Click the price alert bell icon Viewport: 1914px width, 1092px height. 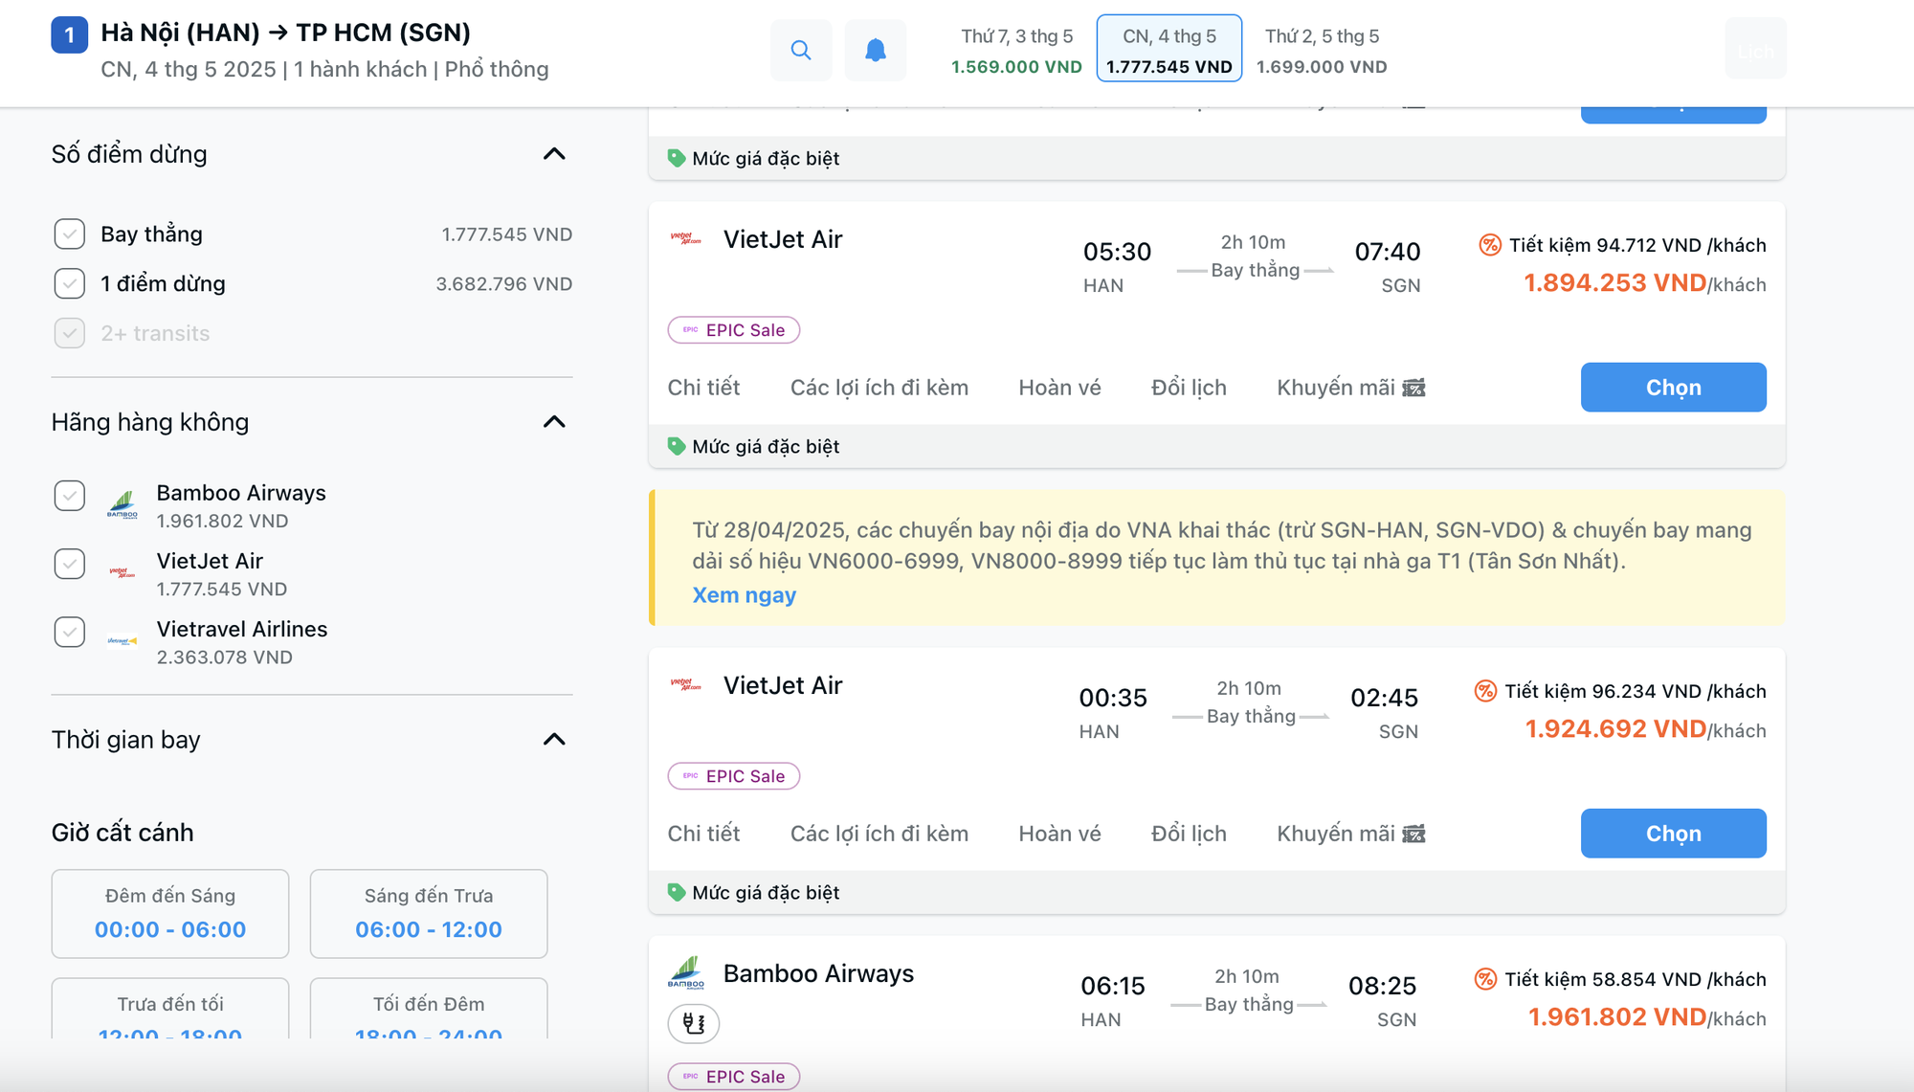tap(875, 50)
